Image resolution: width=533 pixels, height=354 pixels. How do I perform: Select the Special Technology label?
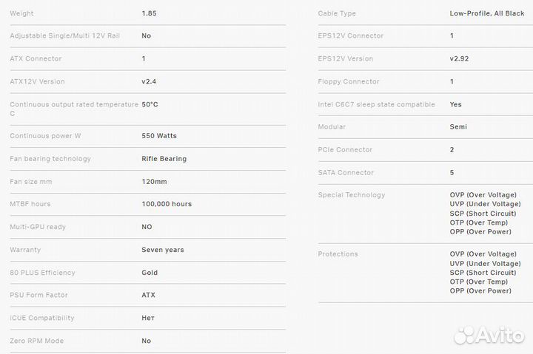pyautogui.click(x=352, y=195)
